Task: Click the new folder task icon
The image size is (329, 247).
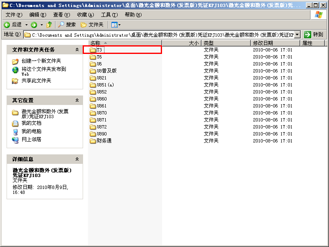Action: pyautogui.click(x=15, y=61)
